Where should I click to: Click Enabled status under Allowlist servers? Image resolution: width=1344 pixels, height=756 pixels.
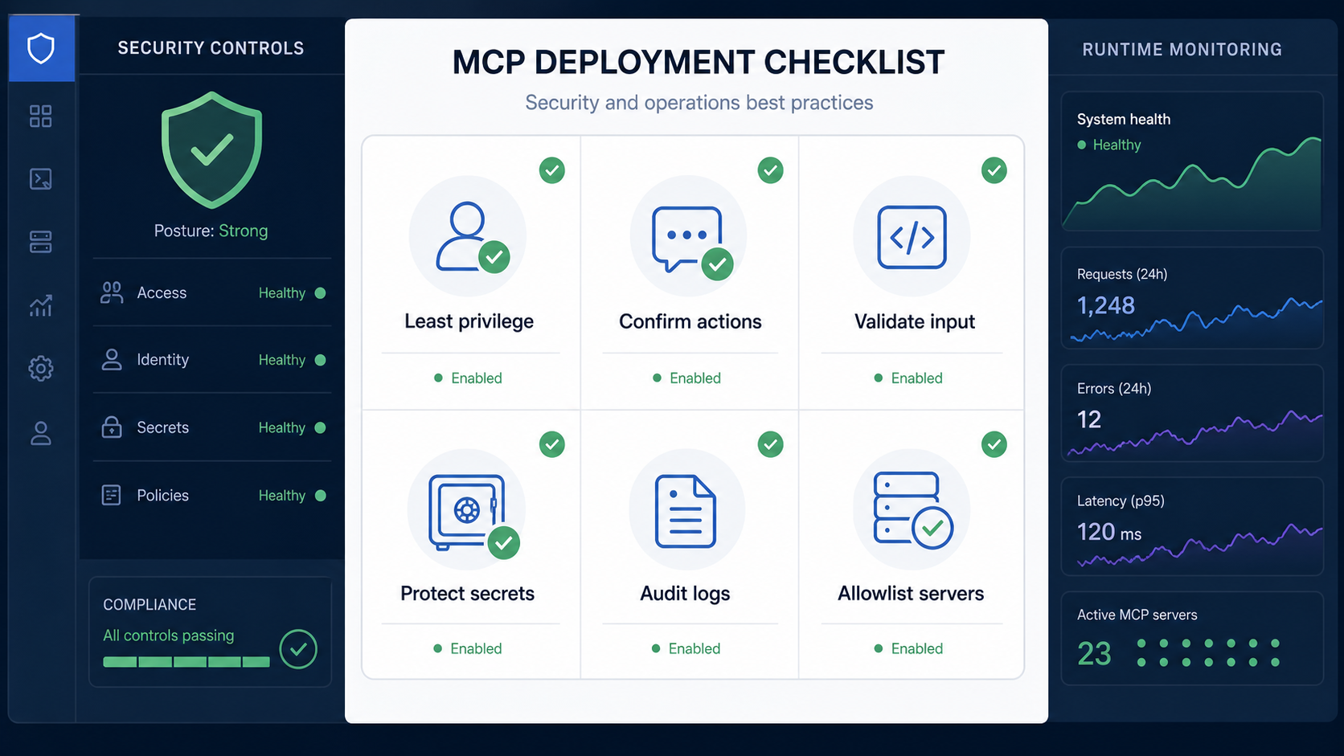pyautogui.click(x=908, y=649)
